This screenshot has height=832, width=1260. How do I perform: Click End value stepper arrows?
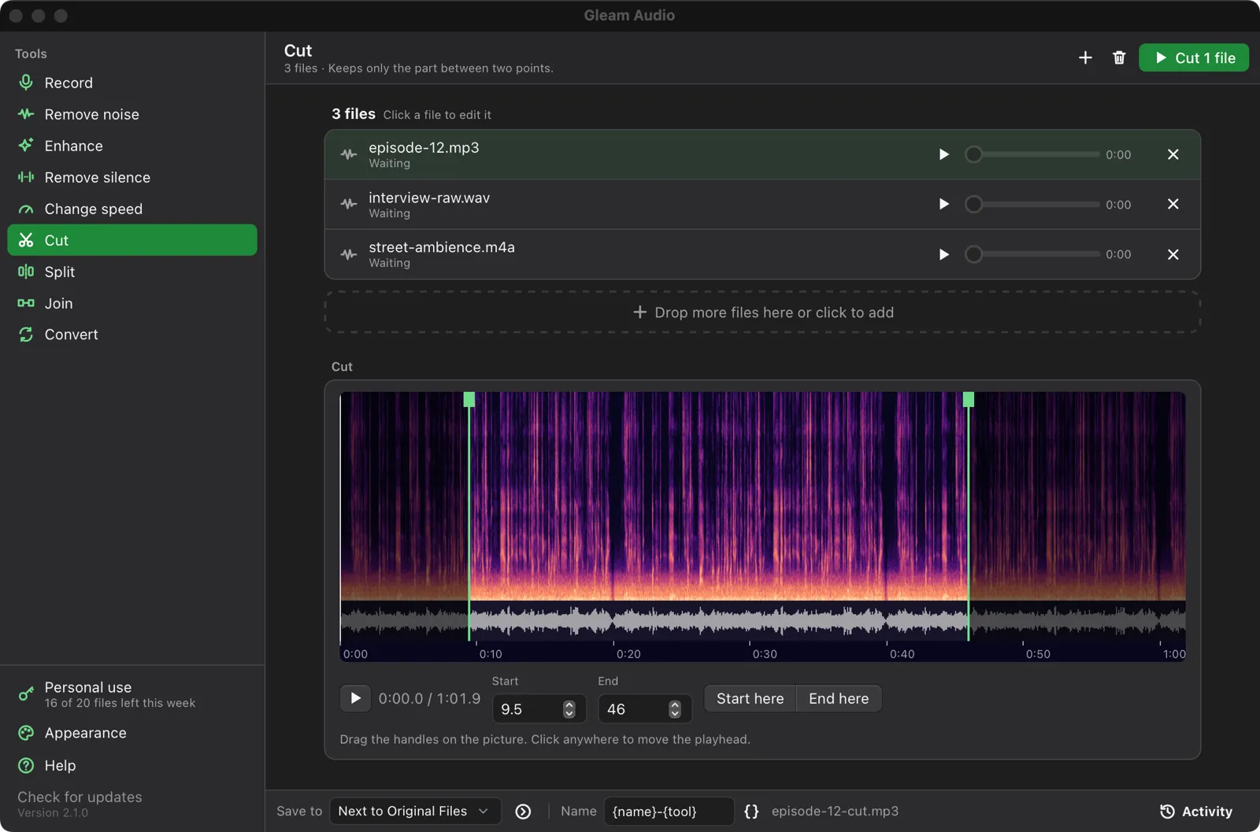(x=675, y=709)
